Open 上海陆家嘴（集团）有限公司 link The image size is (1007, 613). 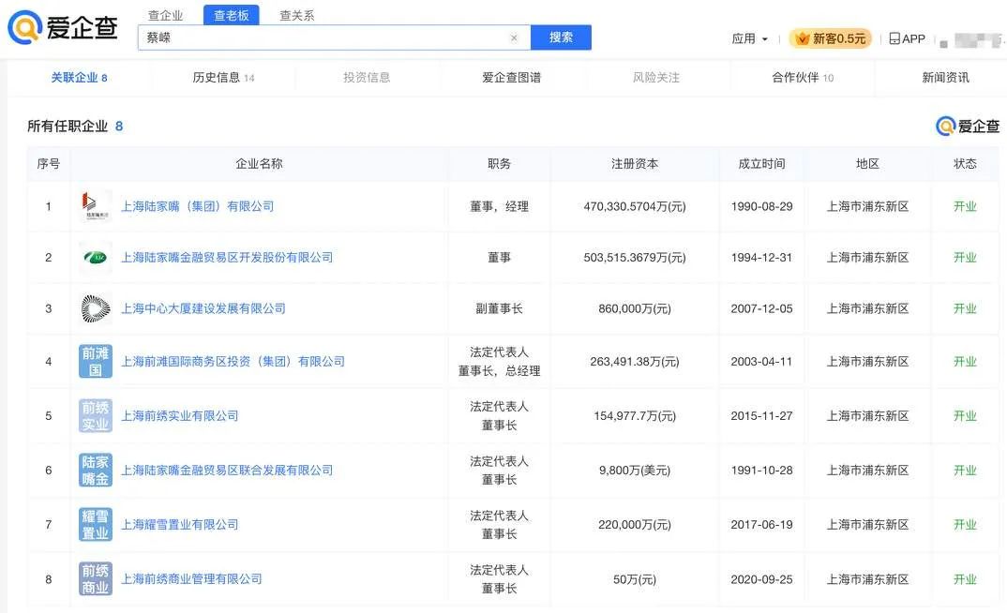198,207
